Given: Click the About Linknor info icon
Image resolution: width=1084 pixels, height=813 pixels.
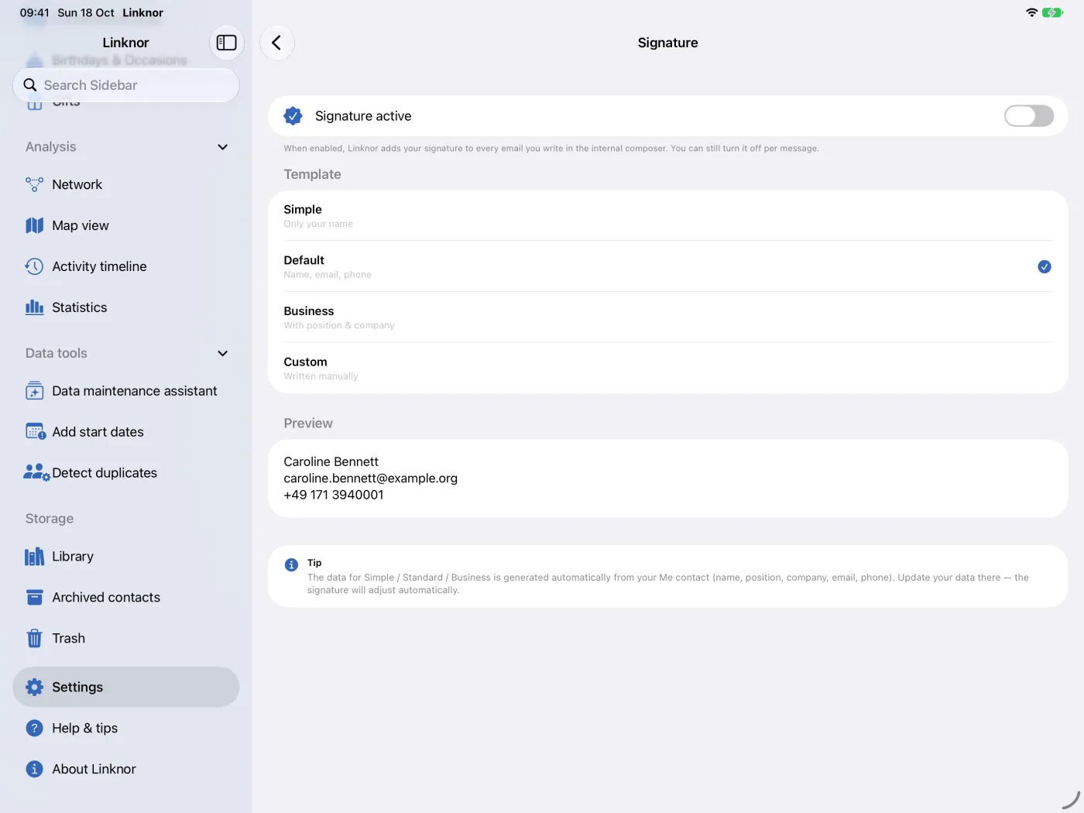Looking at the screenshot, I should pos(34,769).
